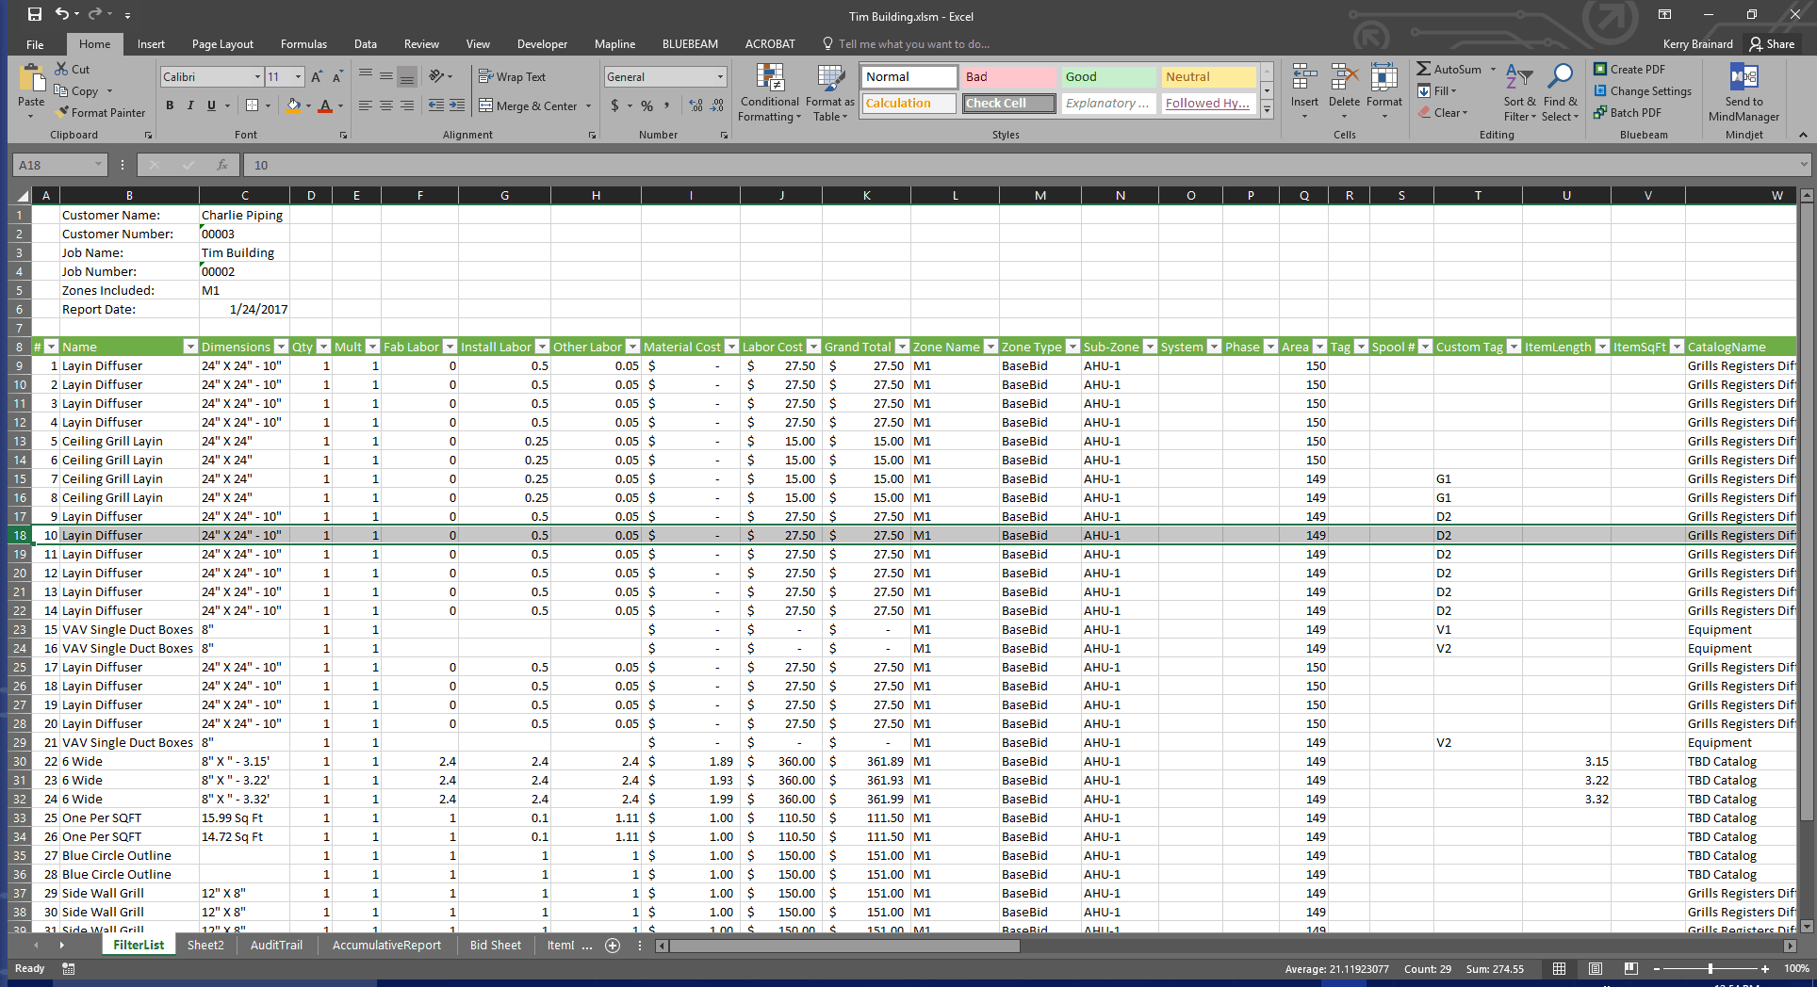This screenshot has height=987, width=1817.
Task: Switch to the AuditTrail sheet tab
Action: pos(276,945)
